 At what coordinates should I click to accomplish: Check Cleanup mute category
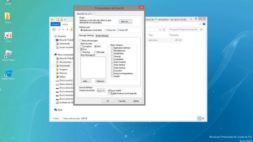coord(112,56)
